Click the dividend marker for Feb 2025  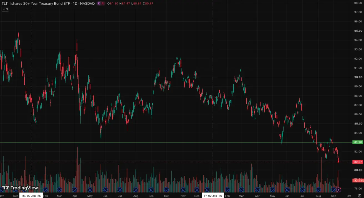(x=46, y=190)
